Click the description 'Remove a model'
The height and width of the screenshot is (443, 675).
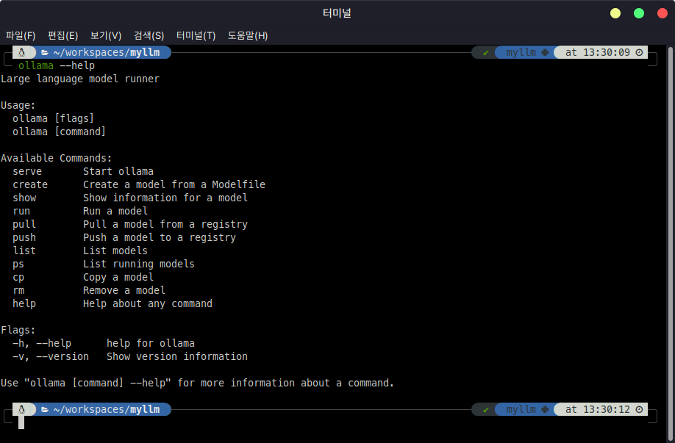coord(124,291)
